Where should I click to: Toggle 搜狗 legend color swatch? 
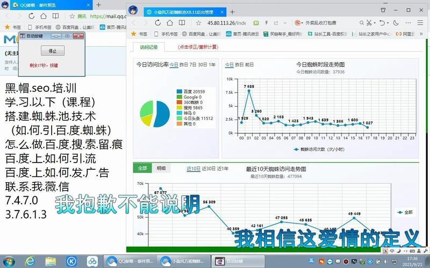coord(180,108)
